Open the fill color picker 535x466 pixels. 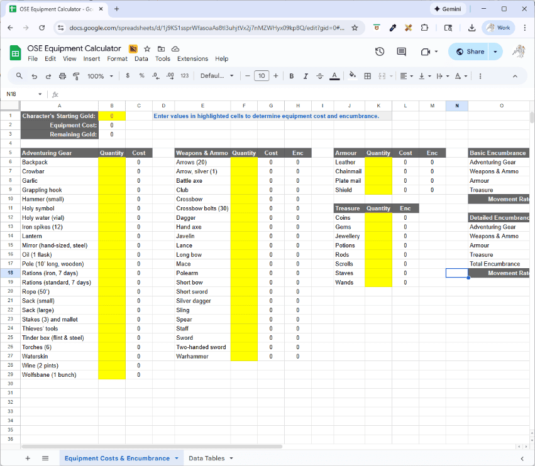coord(353,76)
